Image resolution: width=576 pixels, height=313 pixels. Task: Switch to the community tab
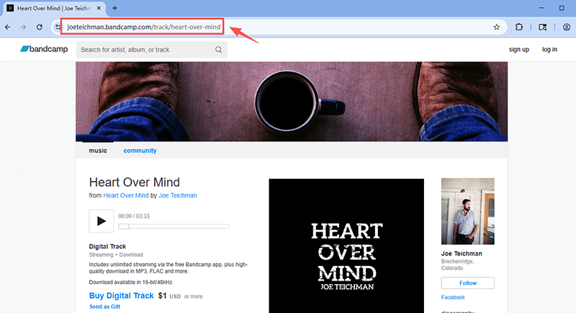[140, 151]
